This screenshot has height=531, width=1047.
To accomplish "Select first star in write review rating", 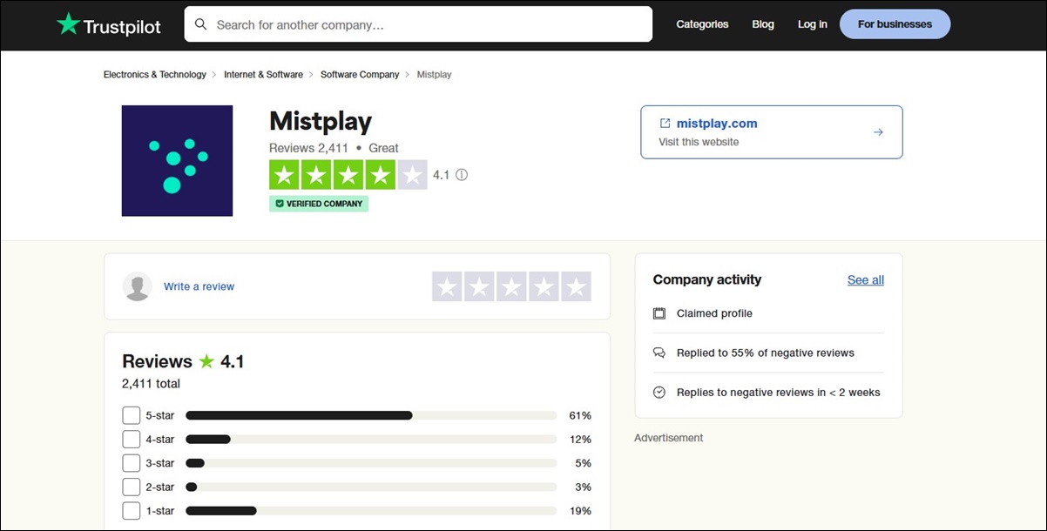I will click(447, 286).
